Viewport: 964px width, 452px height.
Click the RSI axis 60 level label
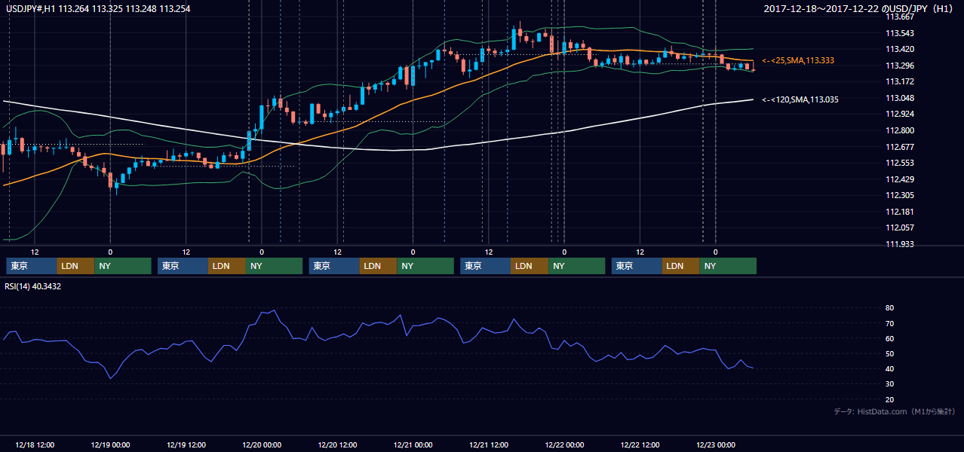[x=889, y=338]
